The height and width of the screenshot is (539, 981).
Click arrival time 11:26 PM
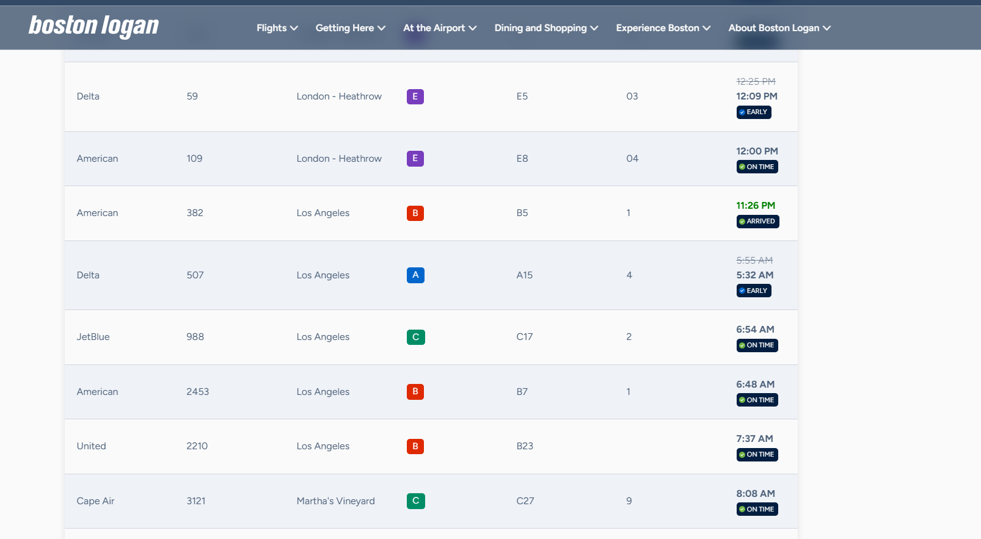coord(755,206)
